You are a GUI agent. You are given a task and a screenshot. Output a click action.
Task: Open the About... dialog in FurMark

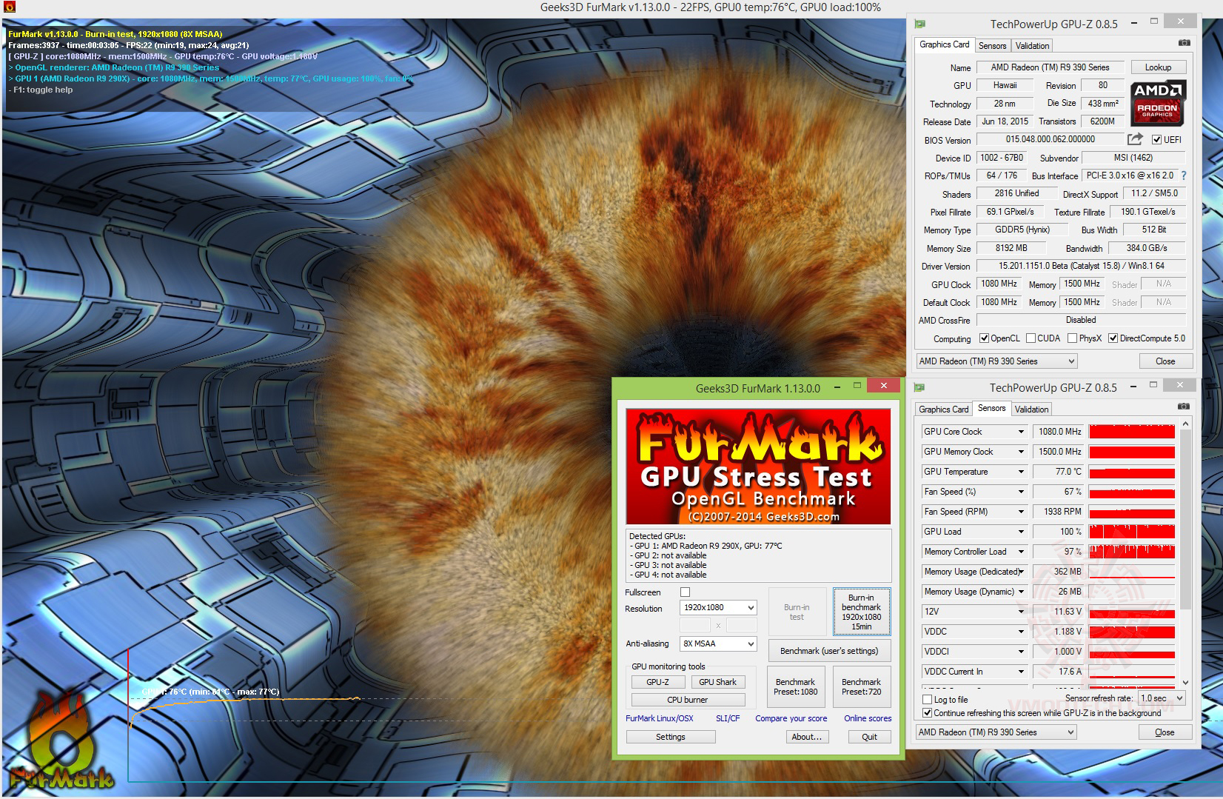807,737
